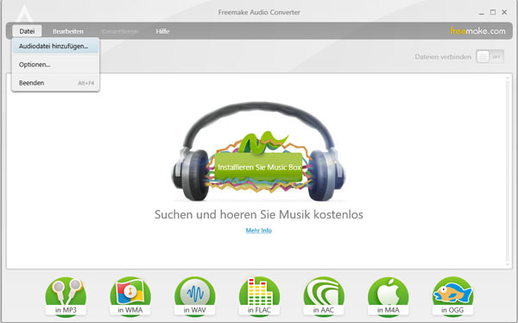Select the in AAC conversion icon

click(x=324, y=296)
